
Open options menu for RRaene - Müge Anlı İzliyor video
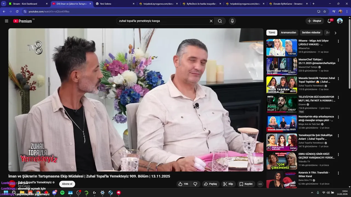(338, 41)
